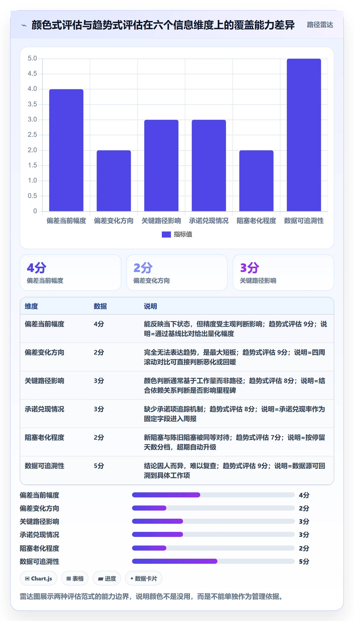The image size is (354, 621).
Task: Click the 表格 chip grid icon
Action: 69,578
